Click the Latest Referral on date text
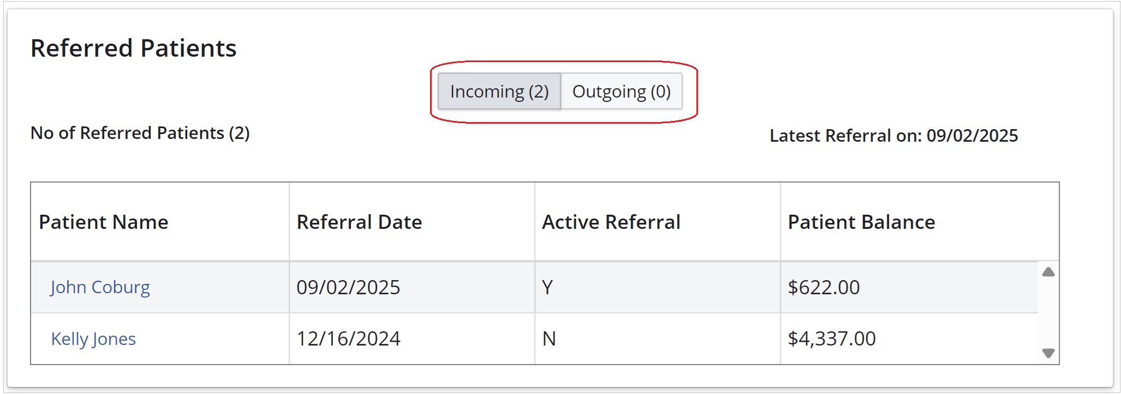The image size is (1121, 394). point(893,136)
